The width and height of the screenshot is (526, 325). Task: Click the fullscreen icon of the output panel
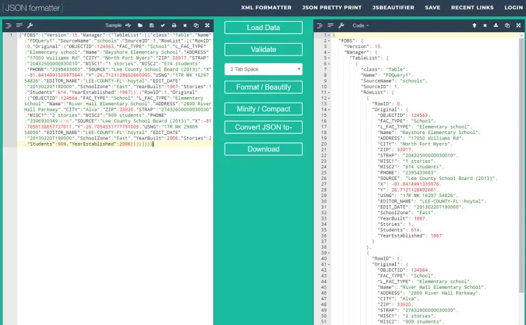coord(518,25)
